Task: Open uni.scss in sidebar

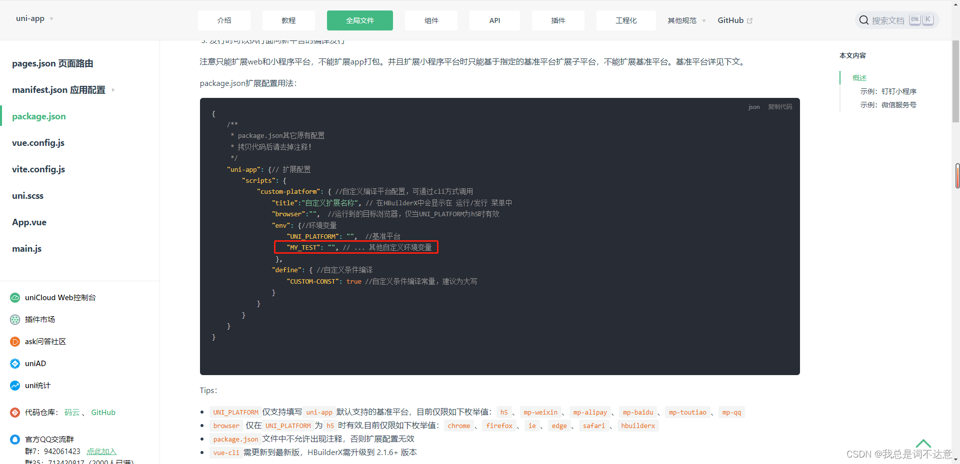Action: pyautogui.click(x=27, y=196)
